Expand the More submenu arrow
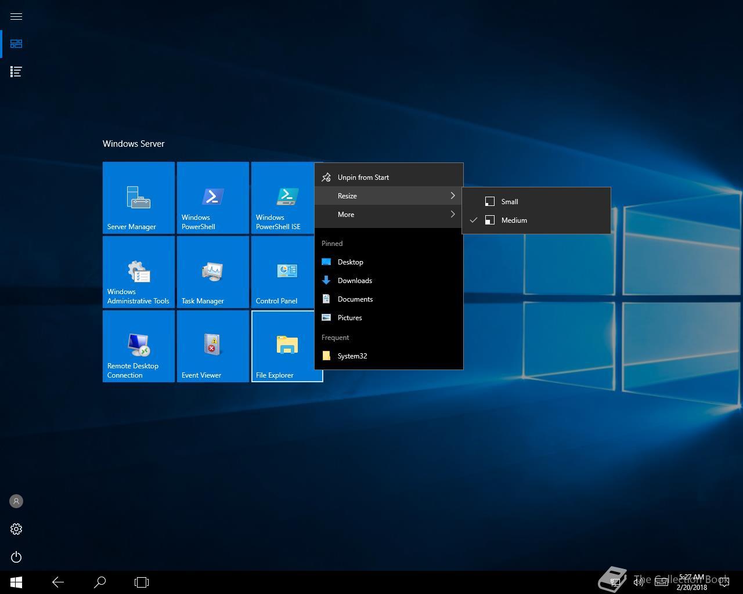743x594 pixels. [453, 215]
